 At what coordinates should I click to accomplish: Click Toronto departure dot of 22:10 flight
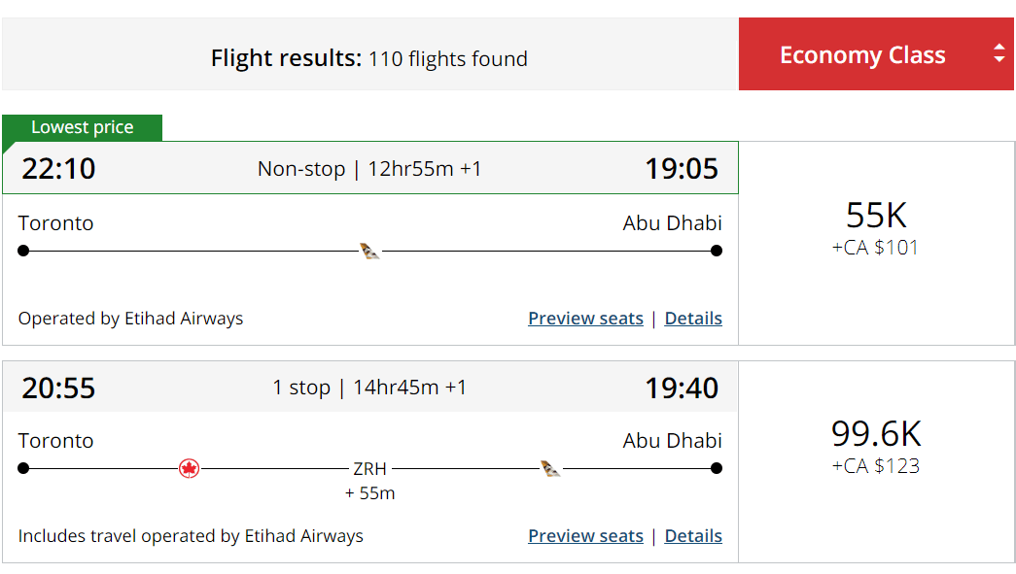[x=23, y=251]
